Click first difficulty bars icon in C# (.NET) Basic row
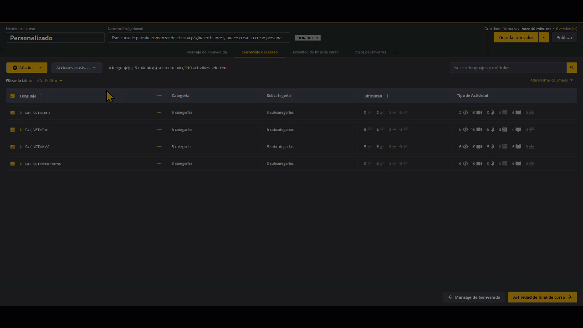This screenshot has height=328, width=583. 370,113
